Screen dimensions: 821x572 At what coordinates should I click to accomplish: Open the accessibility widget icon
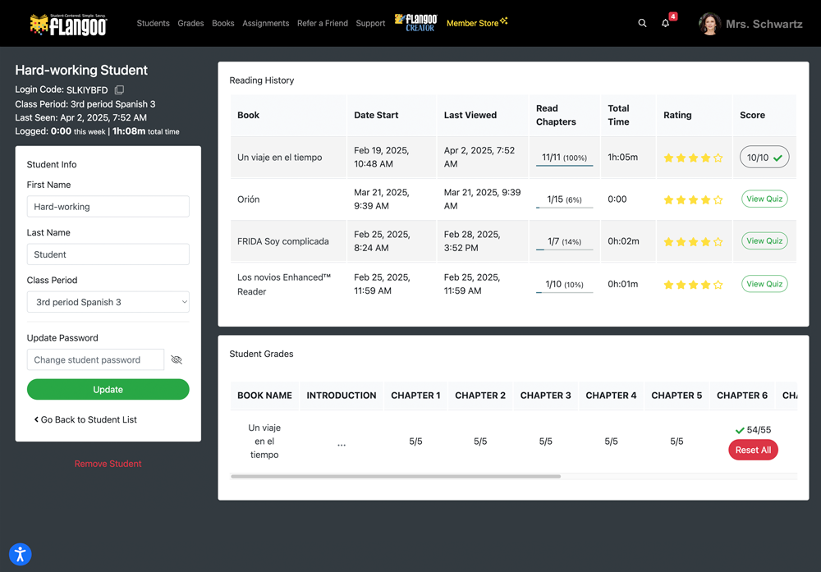click(20, 554)
